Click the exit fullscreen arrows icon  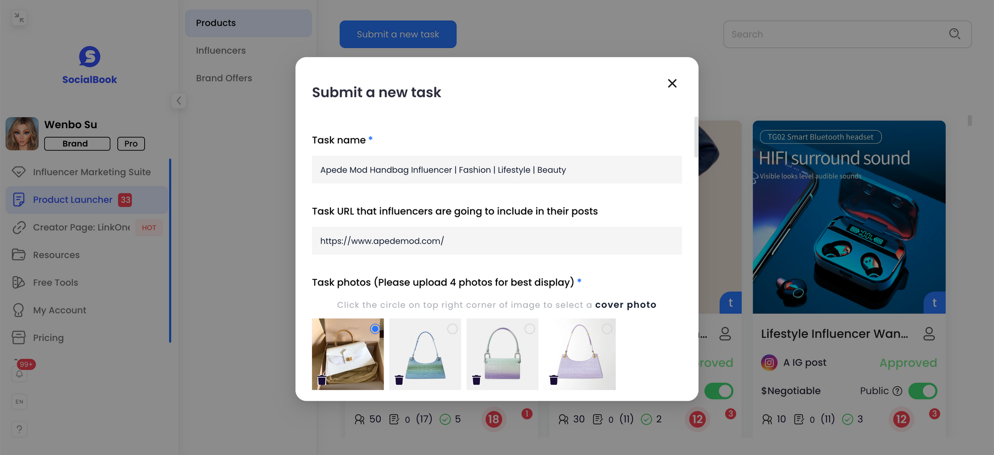click(x=19, y=18)
